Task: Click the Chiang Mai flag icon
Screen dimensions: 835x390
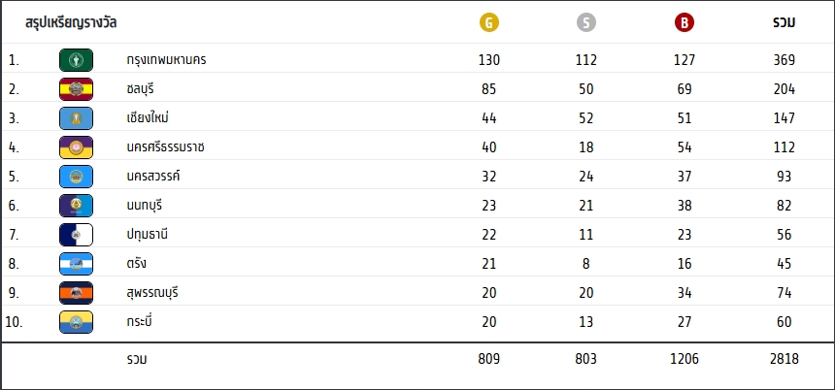Action: [x=76, y=118]
